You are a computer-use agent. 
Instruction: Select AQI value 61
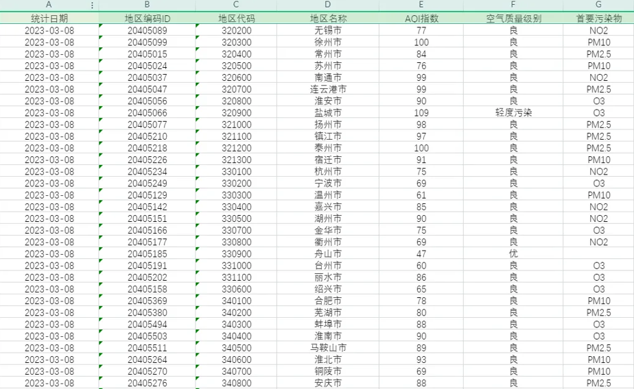point(421,194)
